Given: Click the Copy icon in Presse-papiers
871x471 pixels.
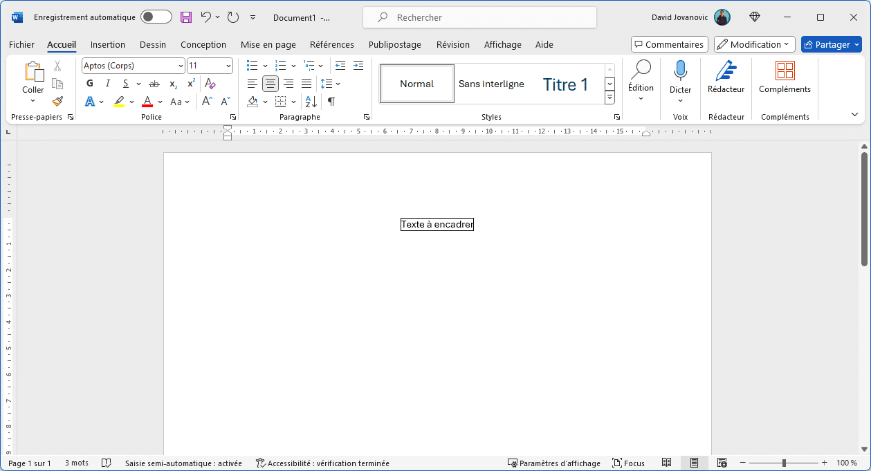Looking at the screenshot, I should click(57, 84).
